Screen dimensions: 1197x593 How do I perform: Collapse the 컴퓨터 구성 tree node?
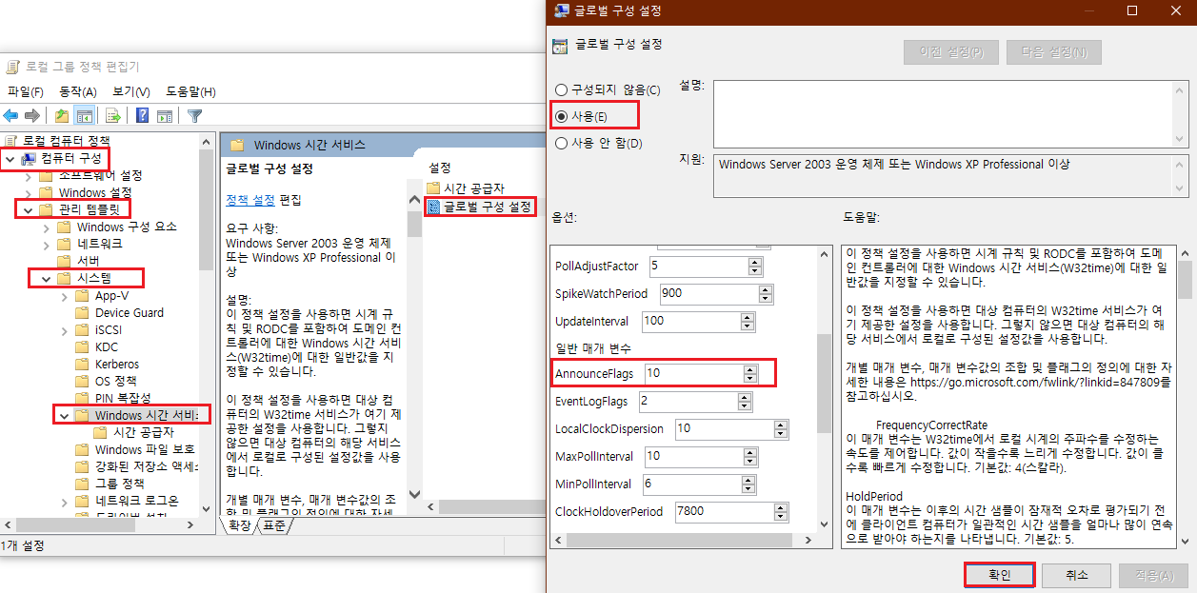10,158
